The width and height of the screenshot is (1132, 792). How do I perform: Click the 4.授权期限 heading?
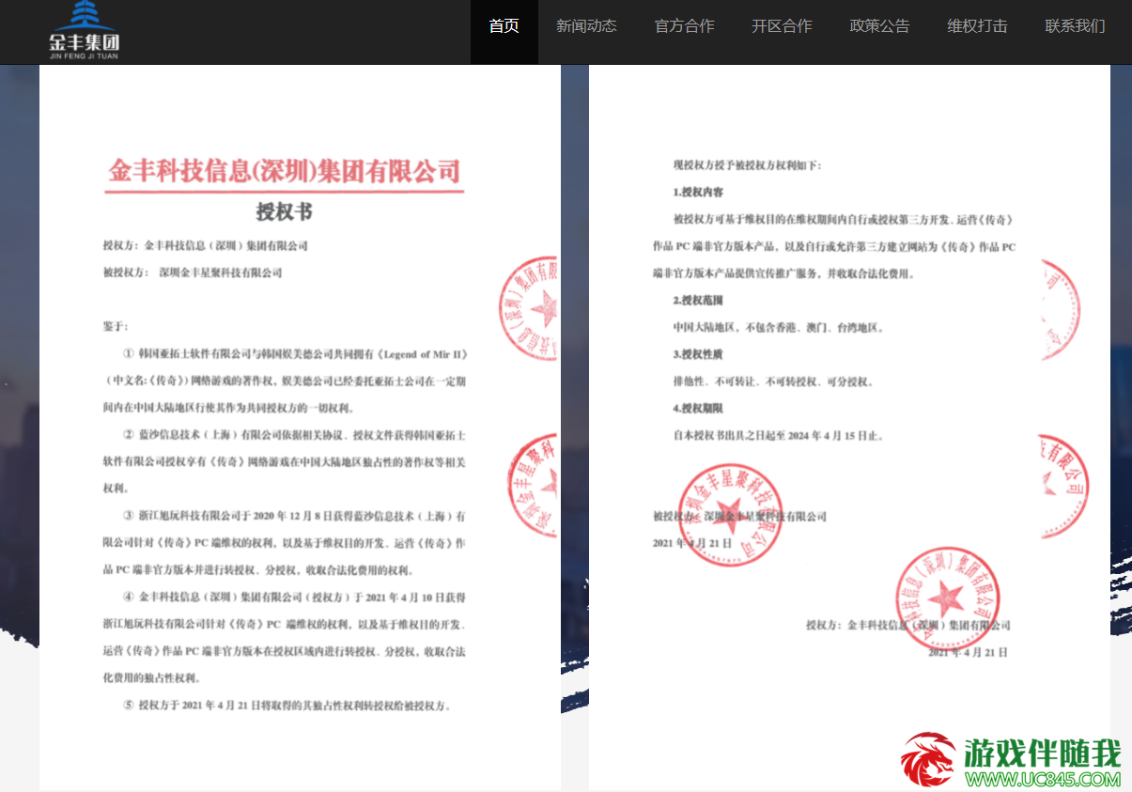[698, 409]
